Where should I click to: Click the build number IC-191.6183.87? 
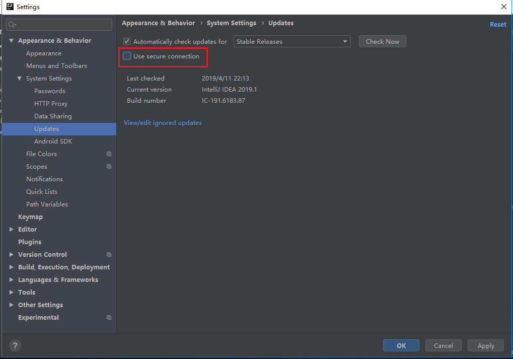click(224, 101)
